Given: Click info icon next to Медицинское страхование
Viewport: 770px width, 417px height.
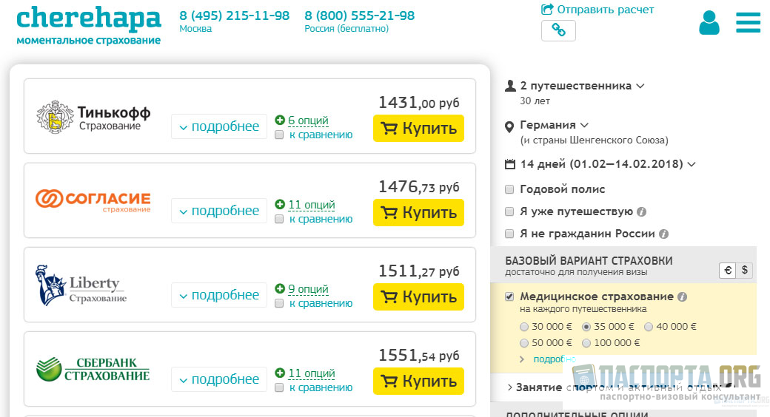Looking at the screenshot, I should pos(682,296).
